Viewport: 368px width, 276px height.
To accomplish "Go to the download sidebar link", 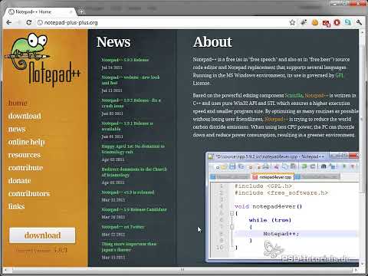I will pos(25,116).
